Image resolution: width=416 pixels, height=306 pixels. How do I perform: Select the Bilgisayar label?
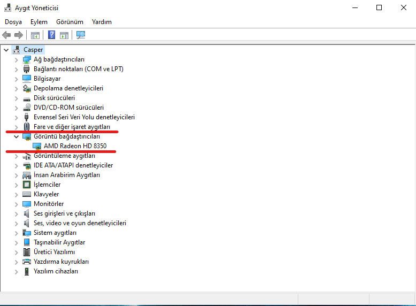(x=47, y=79)
